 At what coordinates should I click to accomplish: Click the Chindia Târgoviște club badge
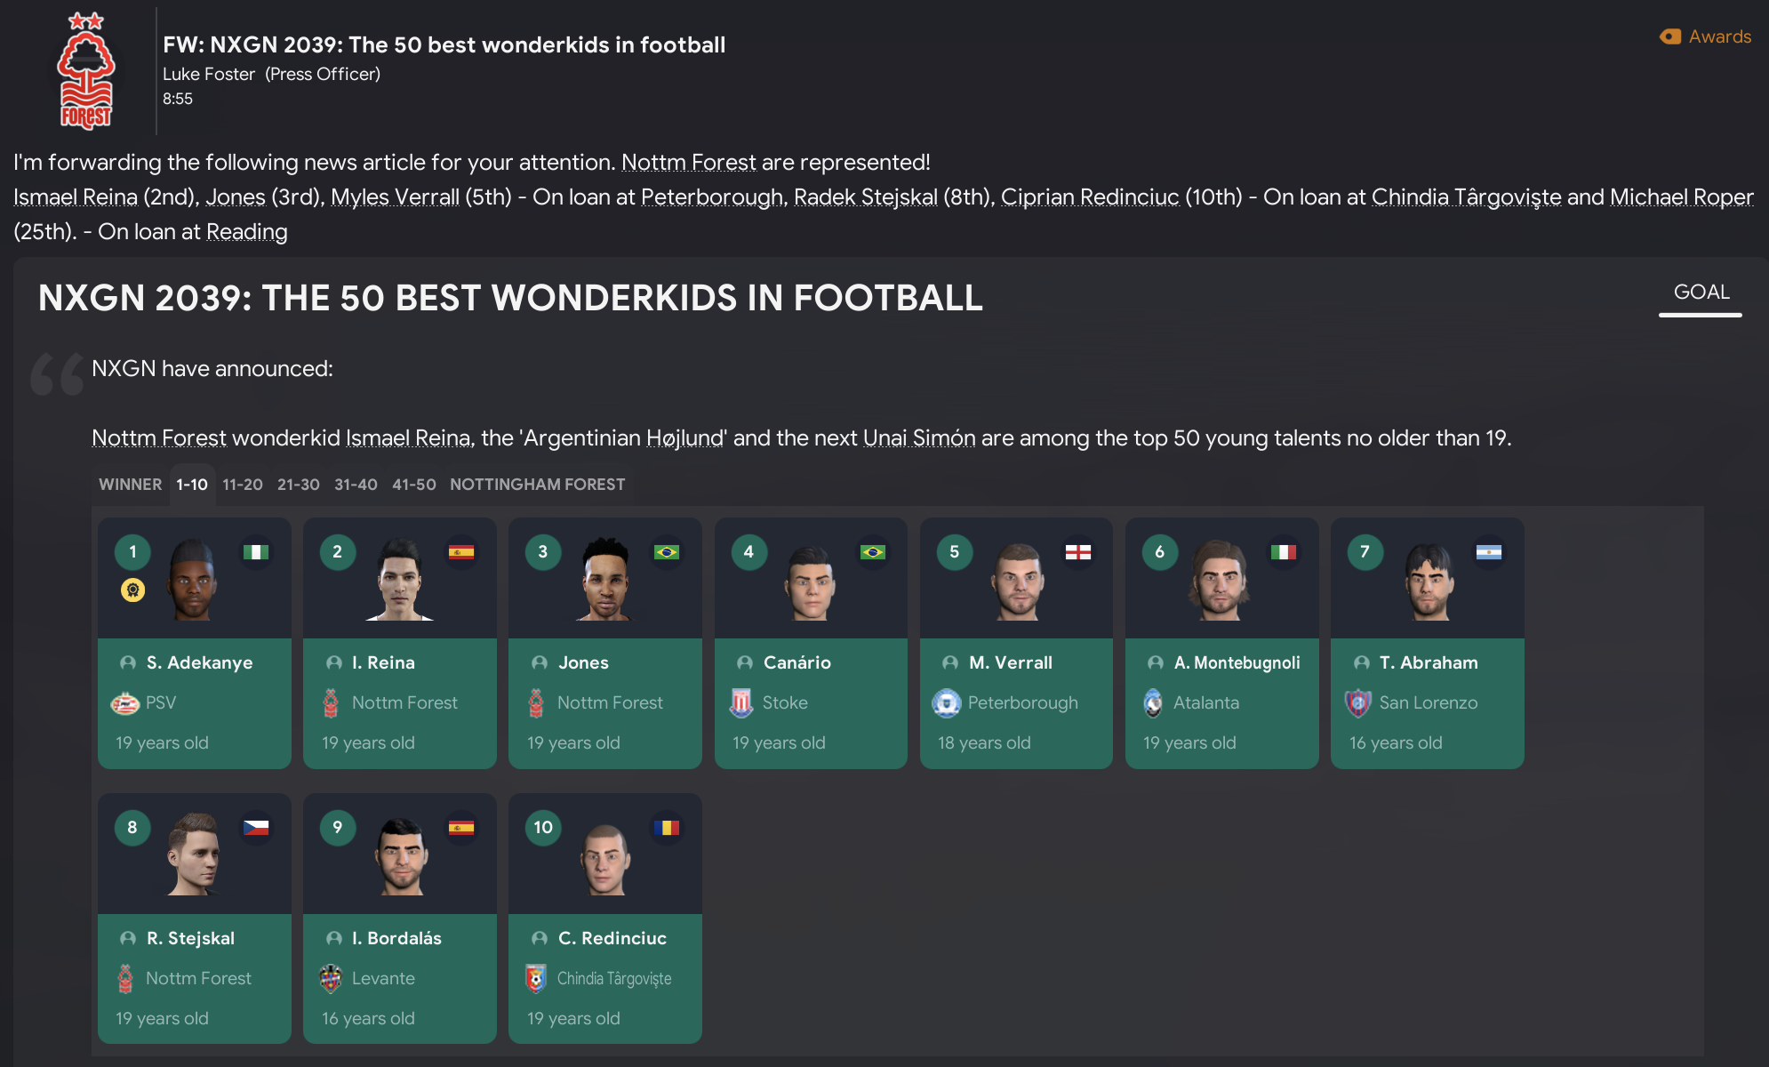536,979
